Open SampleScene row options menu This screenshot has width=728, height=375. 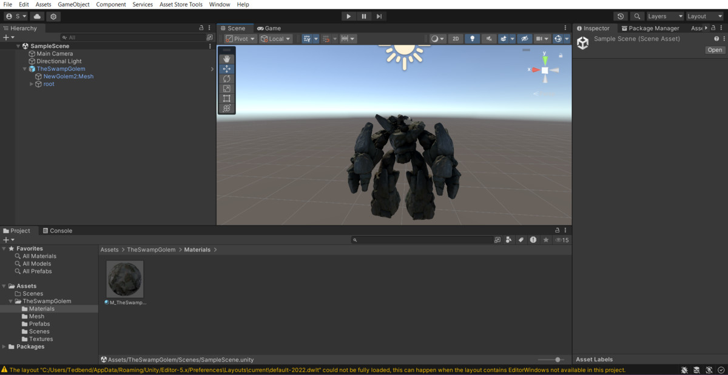[x=210, y=46]
